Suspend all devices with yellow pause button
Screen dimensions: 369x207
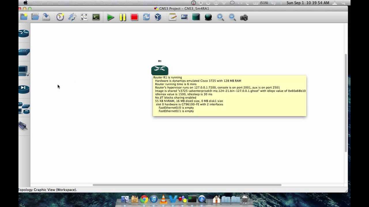pos(123,18)
